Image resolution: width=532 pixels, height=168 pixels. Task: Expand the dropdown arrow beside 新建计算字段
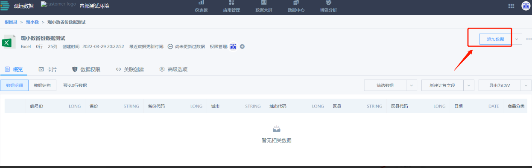(469, 85)
